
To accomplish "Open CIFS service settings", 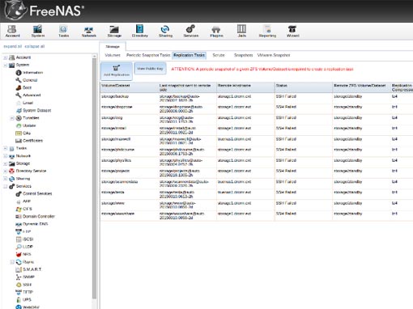I will tap(23, 209).
